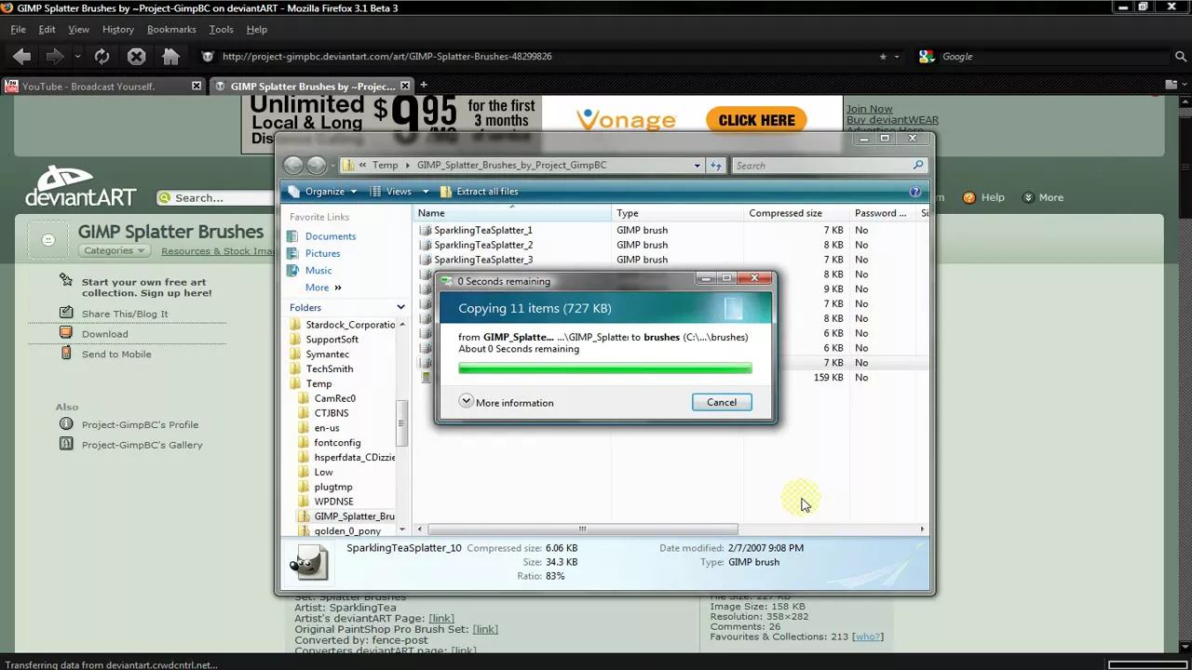Click the Firefox back arrow

pyautogui.click(x=21, y=57)
